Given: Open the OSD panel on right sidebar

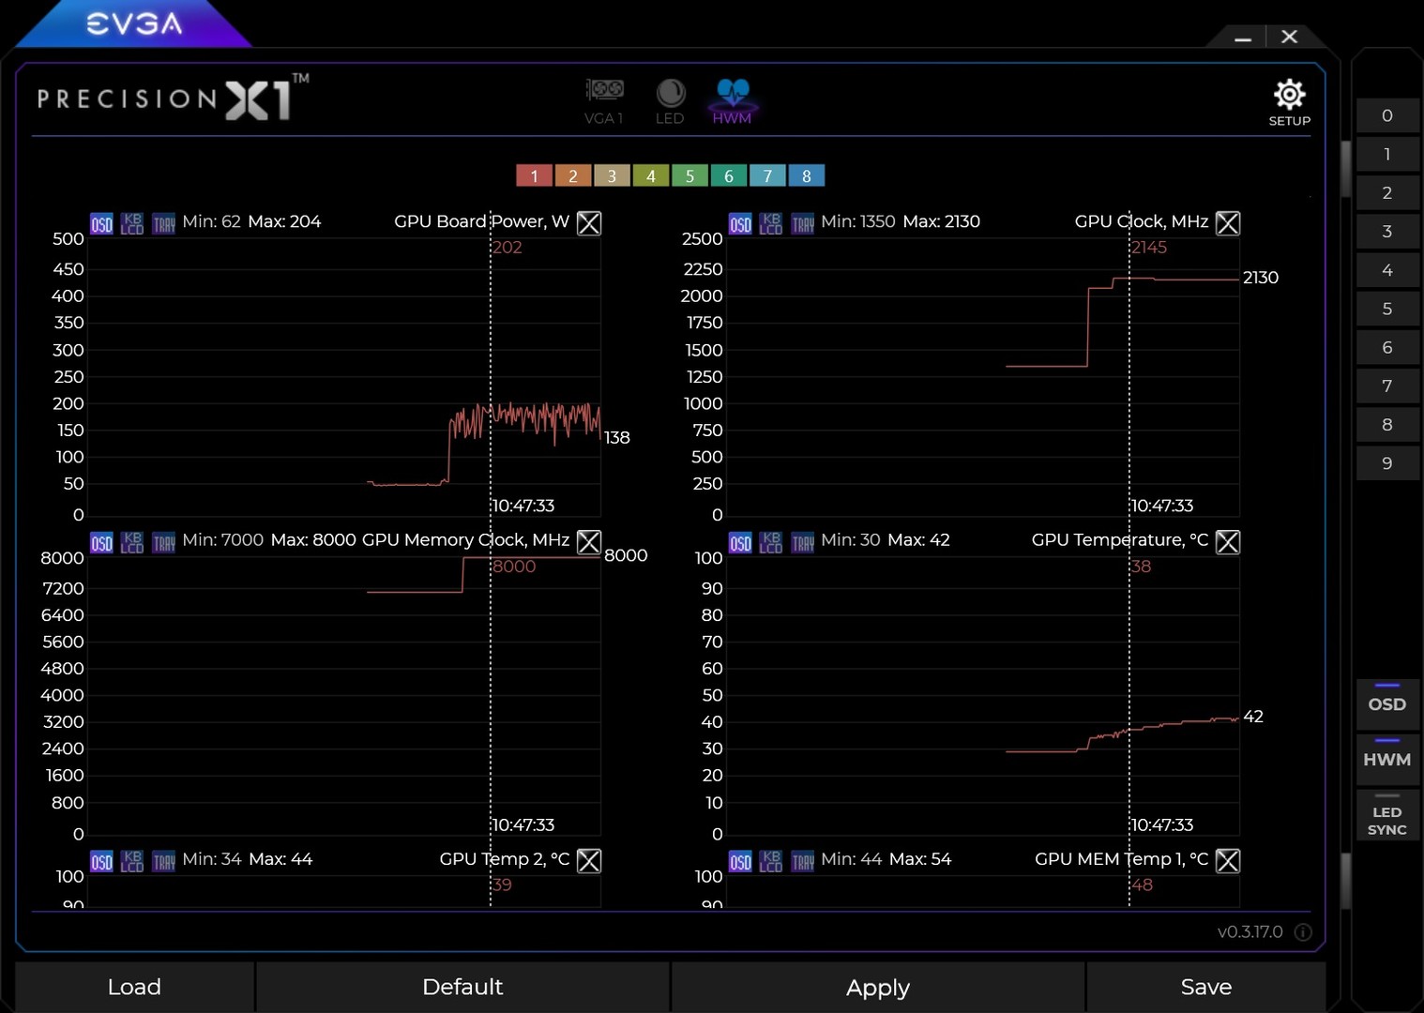Looking at the screenshot, I should [1387, 704].
